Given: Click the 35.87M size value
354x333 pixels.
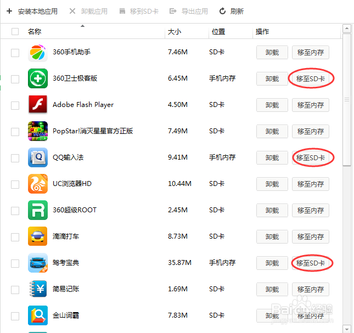Looking at the screenshot, I should 179,263.
